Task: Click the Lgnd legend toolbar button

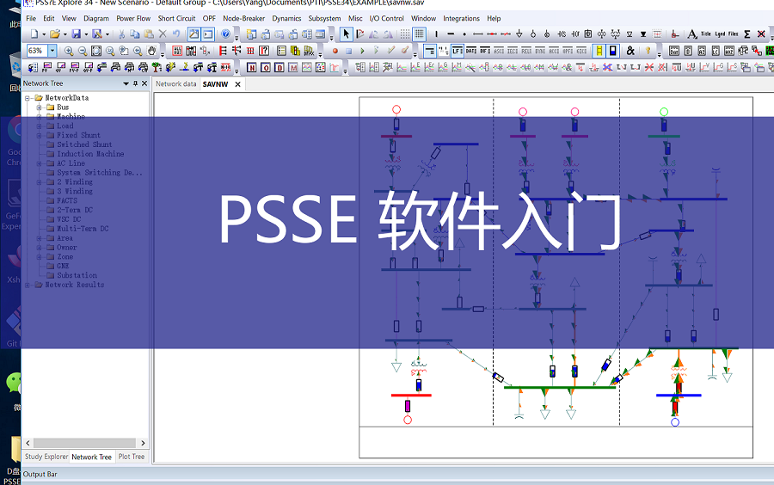Action: [x=720, y=34]
